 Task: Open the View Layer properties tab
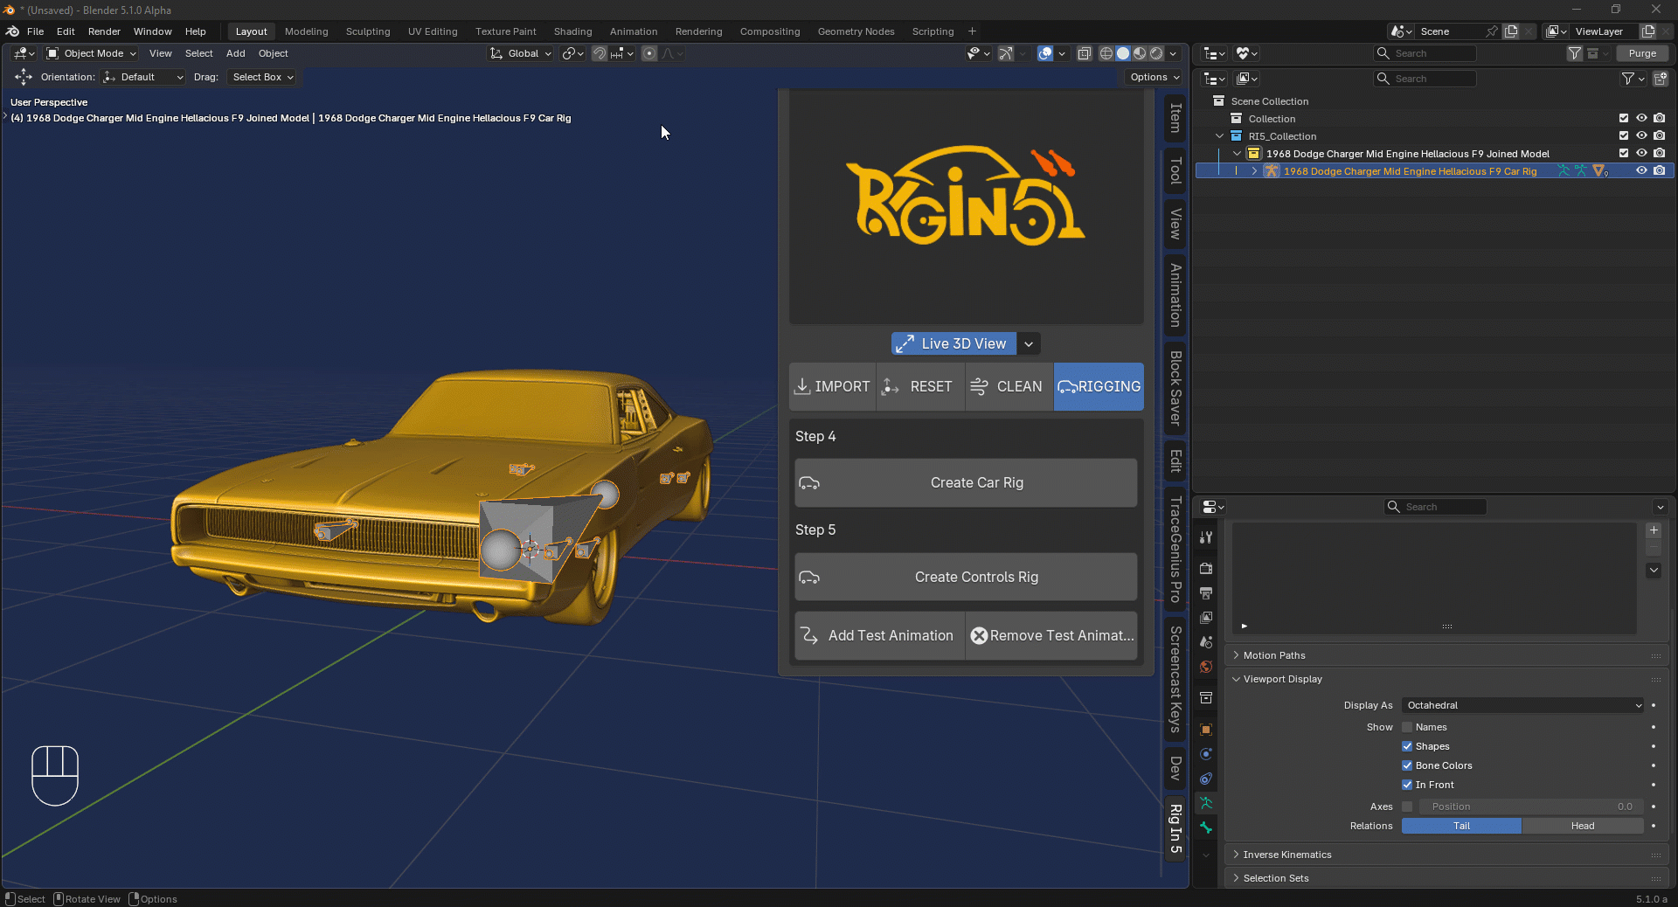tap(1206, 618)
